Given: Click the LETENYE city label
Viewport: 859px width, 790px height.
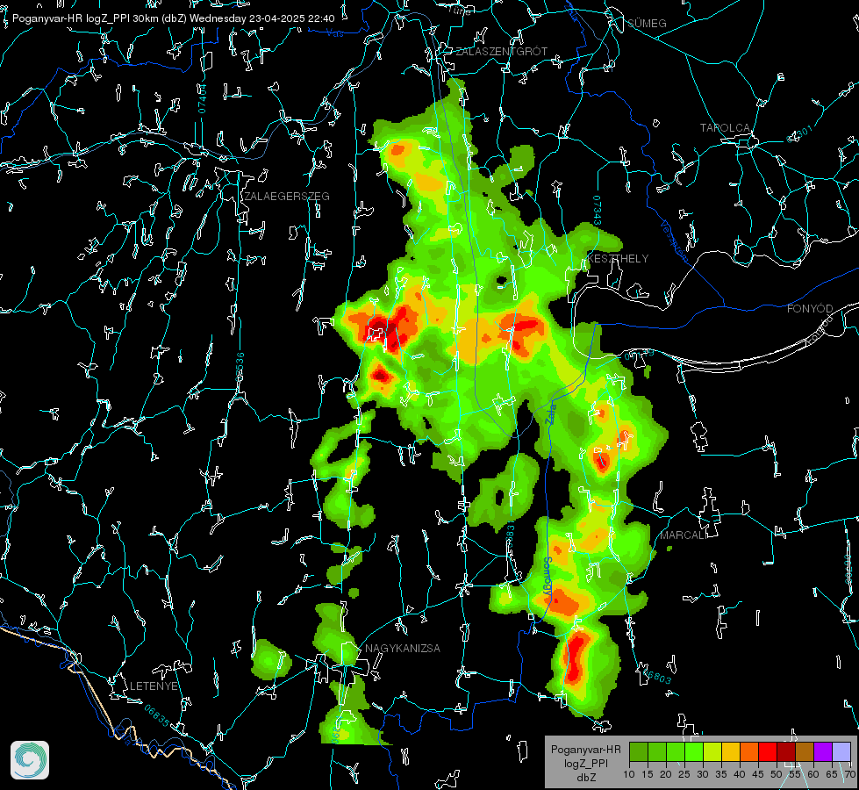Looking at the screenshot, I should (154, 686).
